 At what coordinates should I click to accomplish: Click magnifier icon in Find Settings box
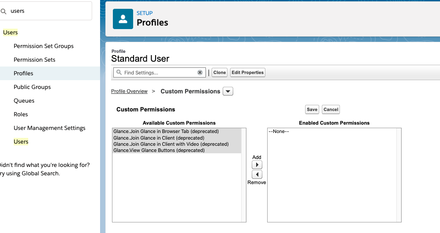119,73
